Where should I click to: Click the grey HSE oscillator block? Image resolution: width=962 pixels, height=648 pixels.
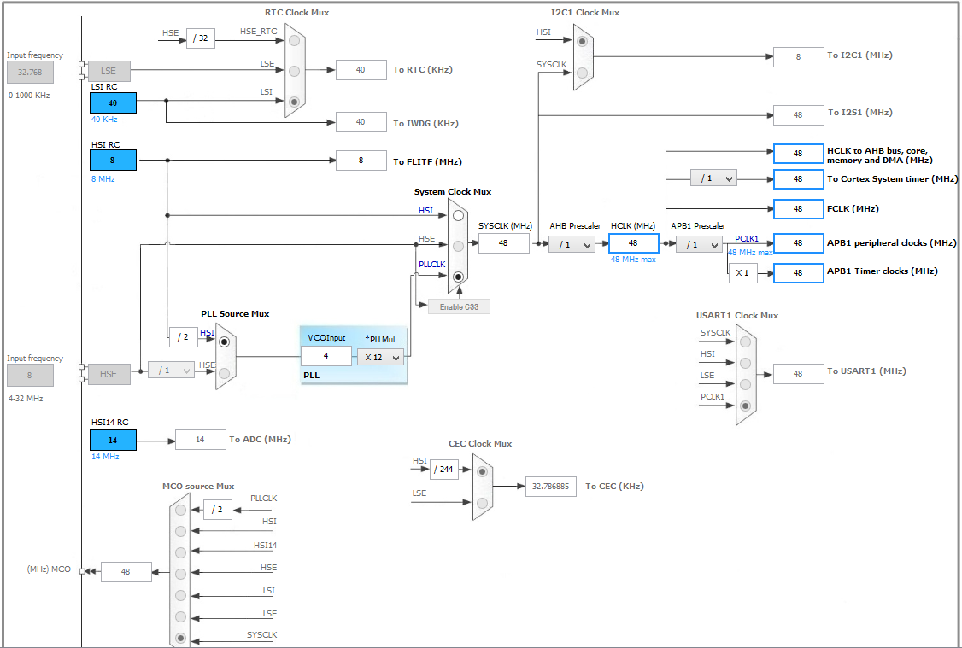point(110,374)
